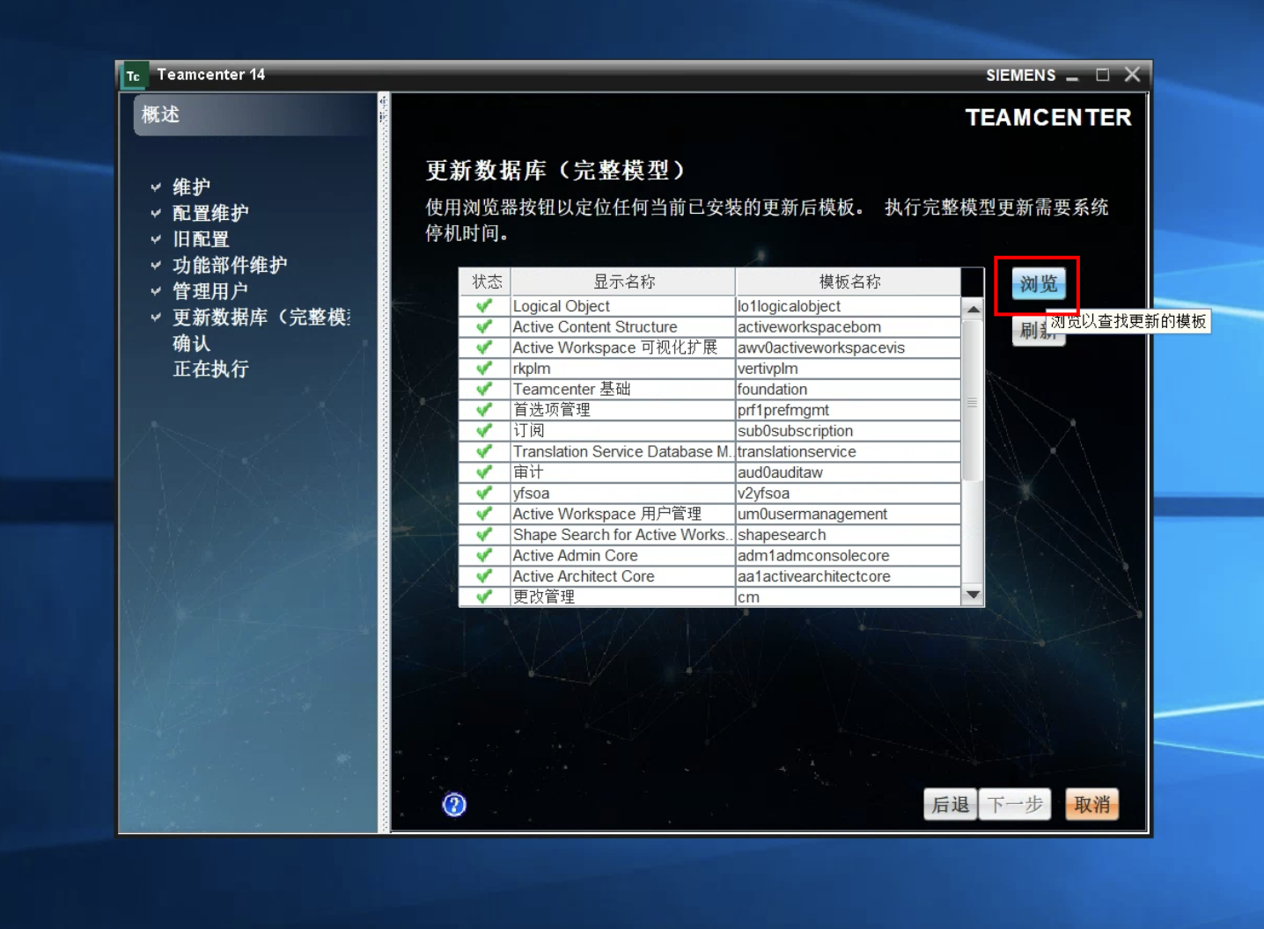The height and width of the screenshot is (929, 1264).
Task: Select the Active Workspace 可视化扩展 cell
Action: point(623,347)
